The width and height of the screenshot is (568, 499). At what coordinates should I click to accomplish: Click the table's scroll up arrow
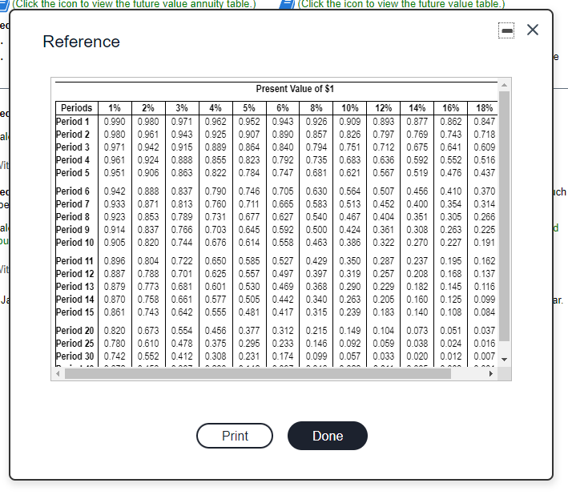[x=504, y=85]
